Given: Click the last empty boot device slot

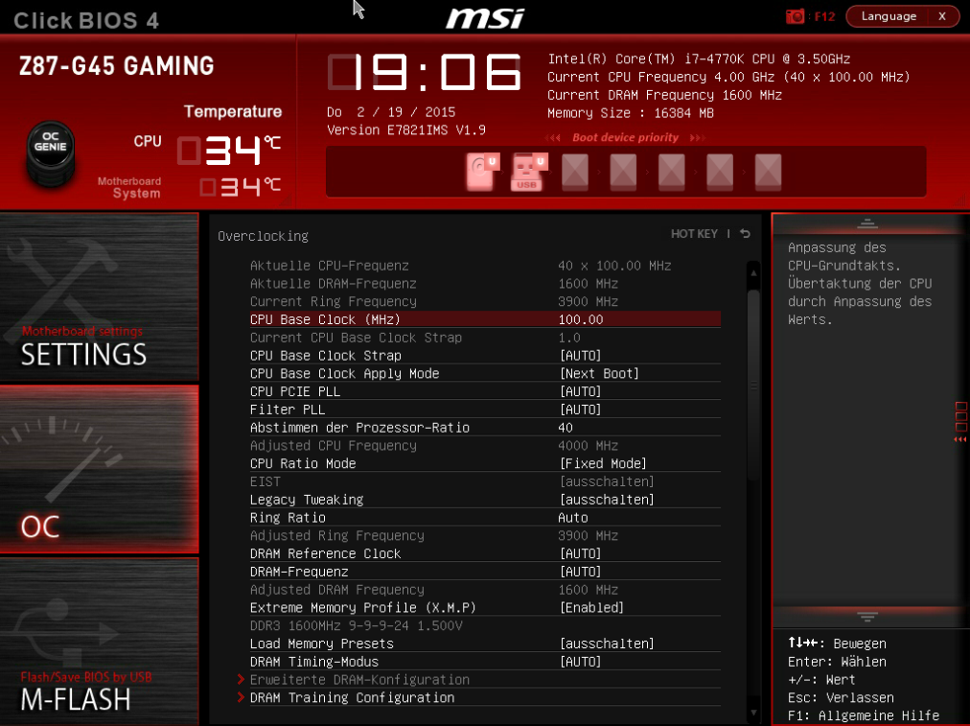Looking at the screenshot, I should [x=768, y=171].
